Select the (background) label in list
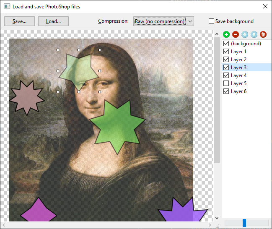 246,44
